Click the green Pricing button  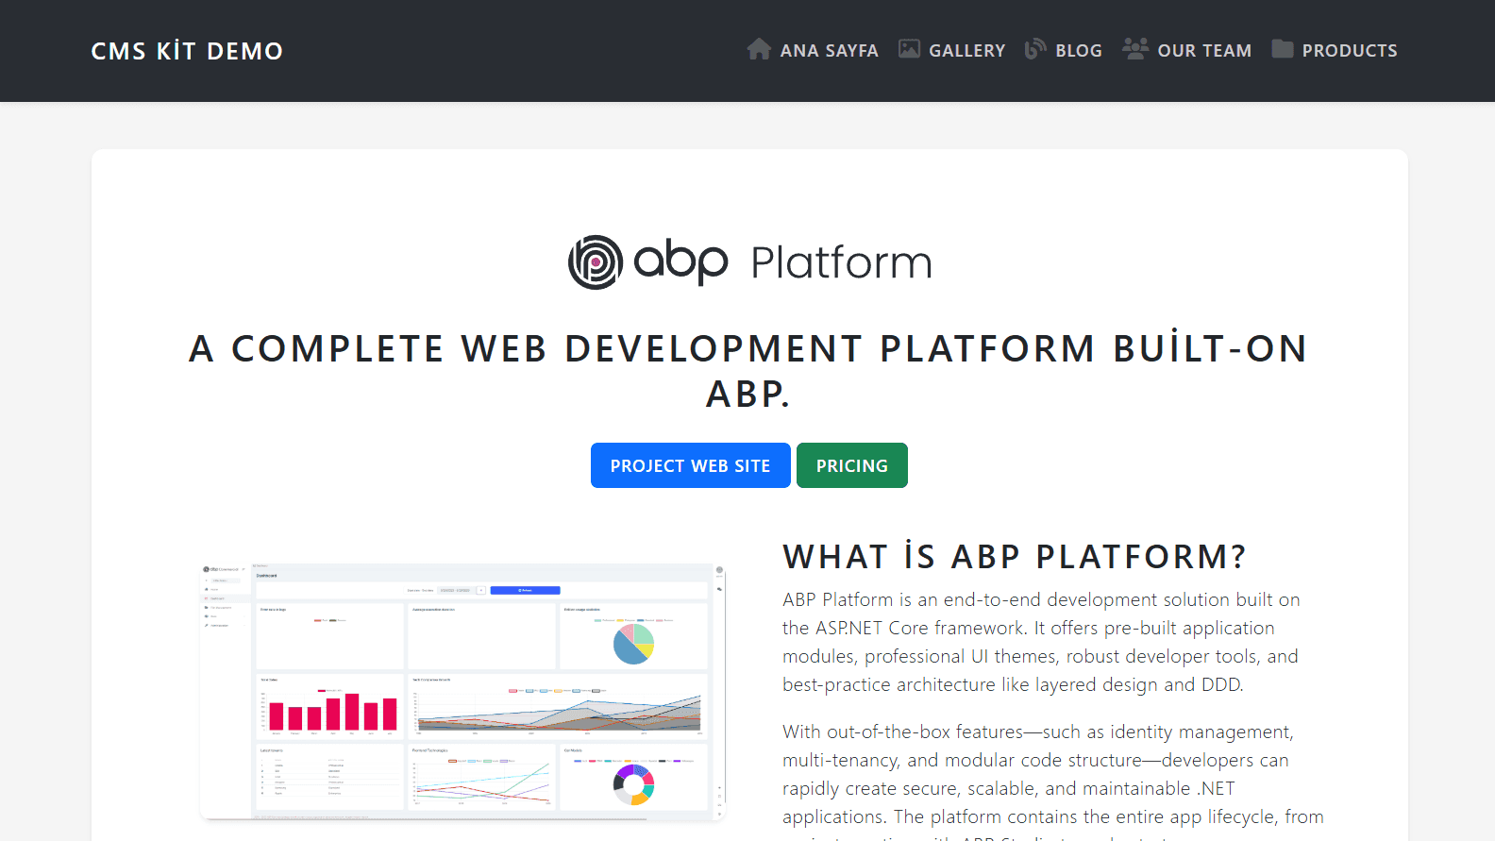tap(852, 465)
